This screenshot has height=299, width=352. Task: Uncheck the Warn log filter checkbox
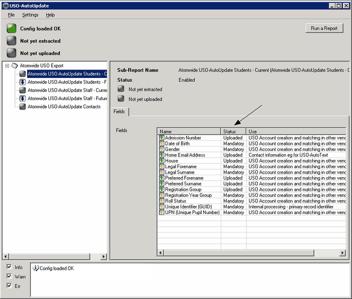[x=9, y=276]
